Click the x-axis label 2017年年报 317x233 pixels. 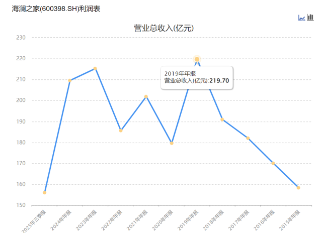(239, 220)
